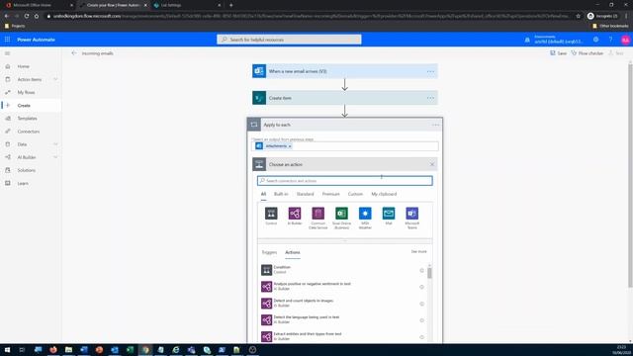Open Excel from the taskbar
Image resolution: width=633 pixels, height=356 pixels.
[x=130, y=349]
